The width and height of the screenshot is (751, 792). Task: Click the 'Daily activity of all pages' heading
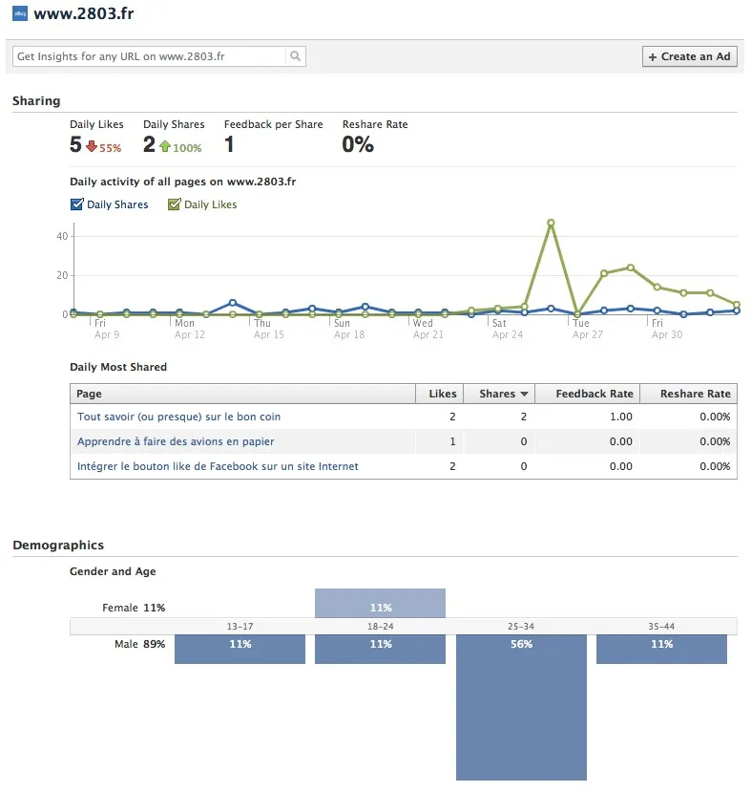pyautogui.click(x=183, y=182)
